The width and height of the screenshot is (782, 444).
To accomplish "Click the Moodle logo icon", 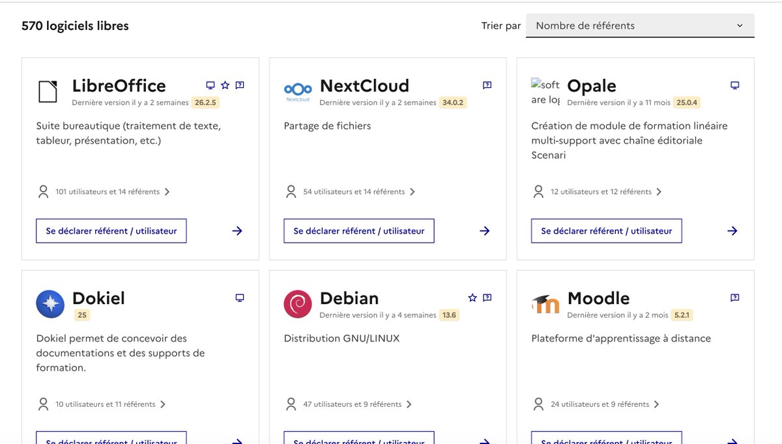I will click(545, 304).
